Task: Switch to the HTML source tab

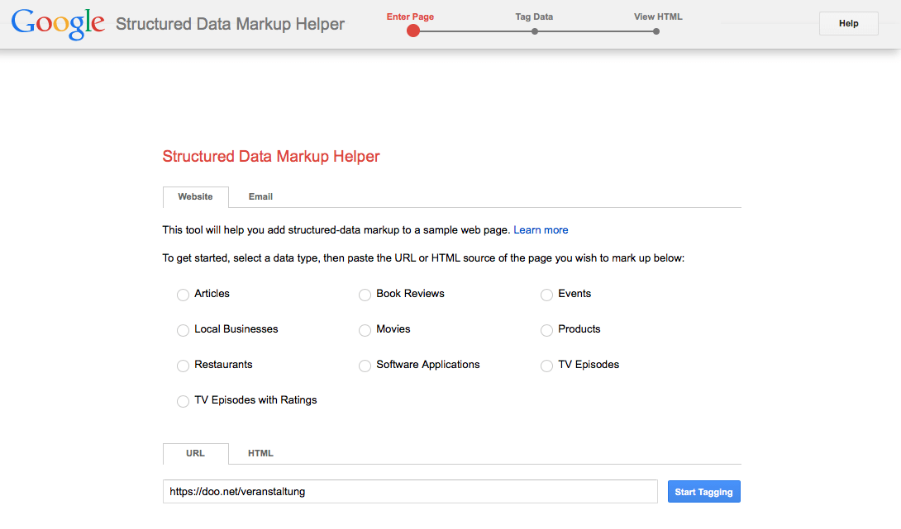Action: pyautogui.click(x=260, y=453)
